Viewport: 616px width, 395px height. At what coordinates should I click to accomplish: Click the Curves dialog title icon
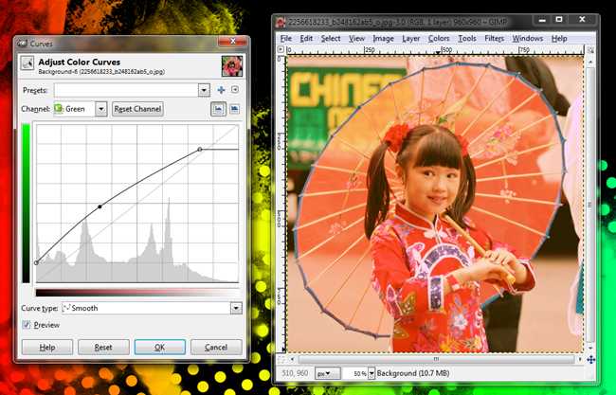point(23,44)
